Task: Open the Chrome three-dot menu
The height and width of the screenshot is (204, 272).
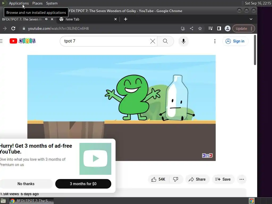Action: click(x=251, y=28)
